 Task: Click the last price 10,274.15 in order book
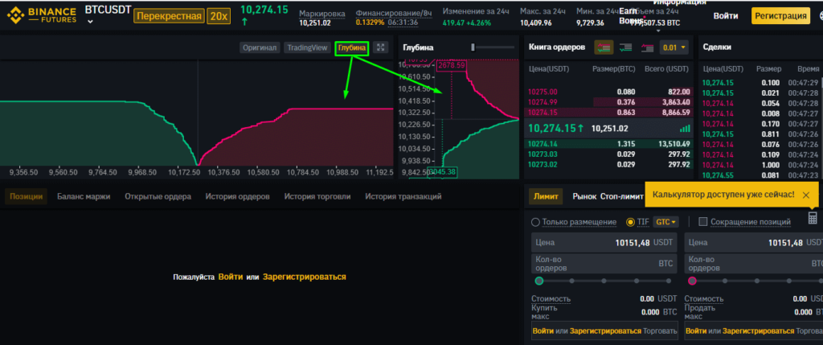[556, 128]
